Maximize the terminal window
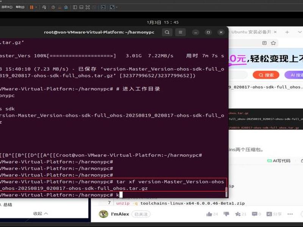This screenshot has width=303, height=227. click(x=208, y=32)
